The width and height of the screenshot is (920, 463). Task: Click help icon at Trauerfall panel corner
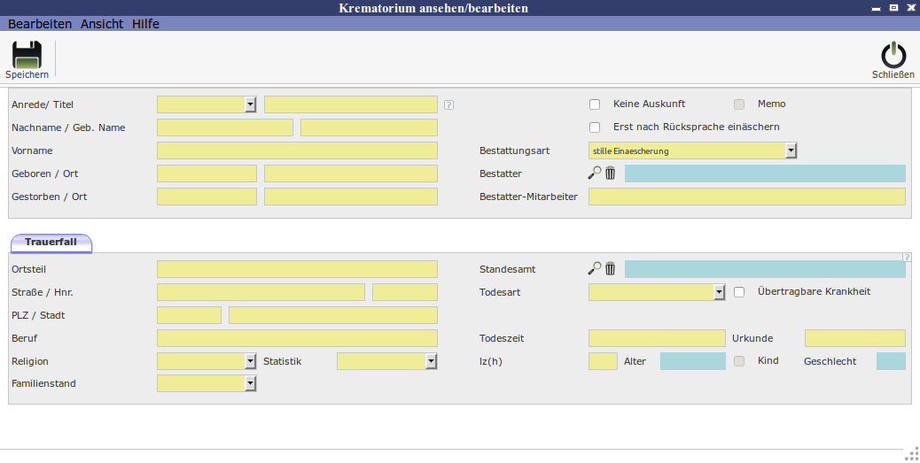(906, 258)
